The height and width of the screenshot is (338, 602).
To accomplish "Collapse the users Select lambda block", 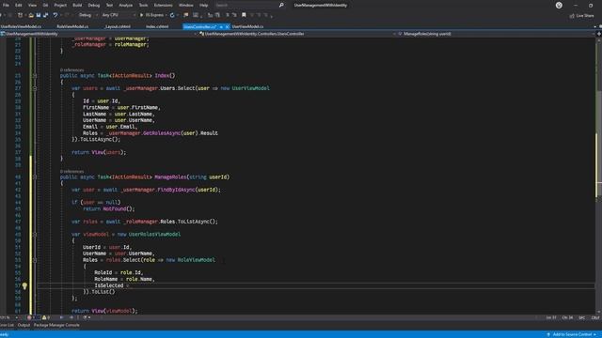I will click(35, 88).
